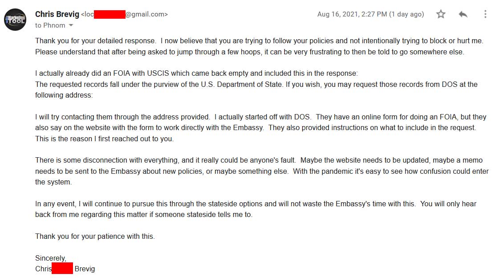Open the three-dot More options menu
The width and height of the screenshot is (495, 278).
coord(485,14)
